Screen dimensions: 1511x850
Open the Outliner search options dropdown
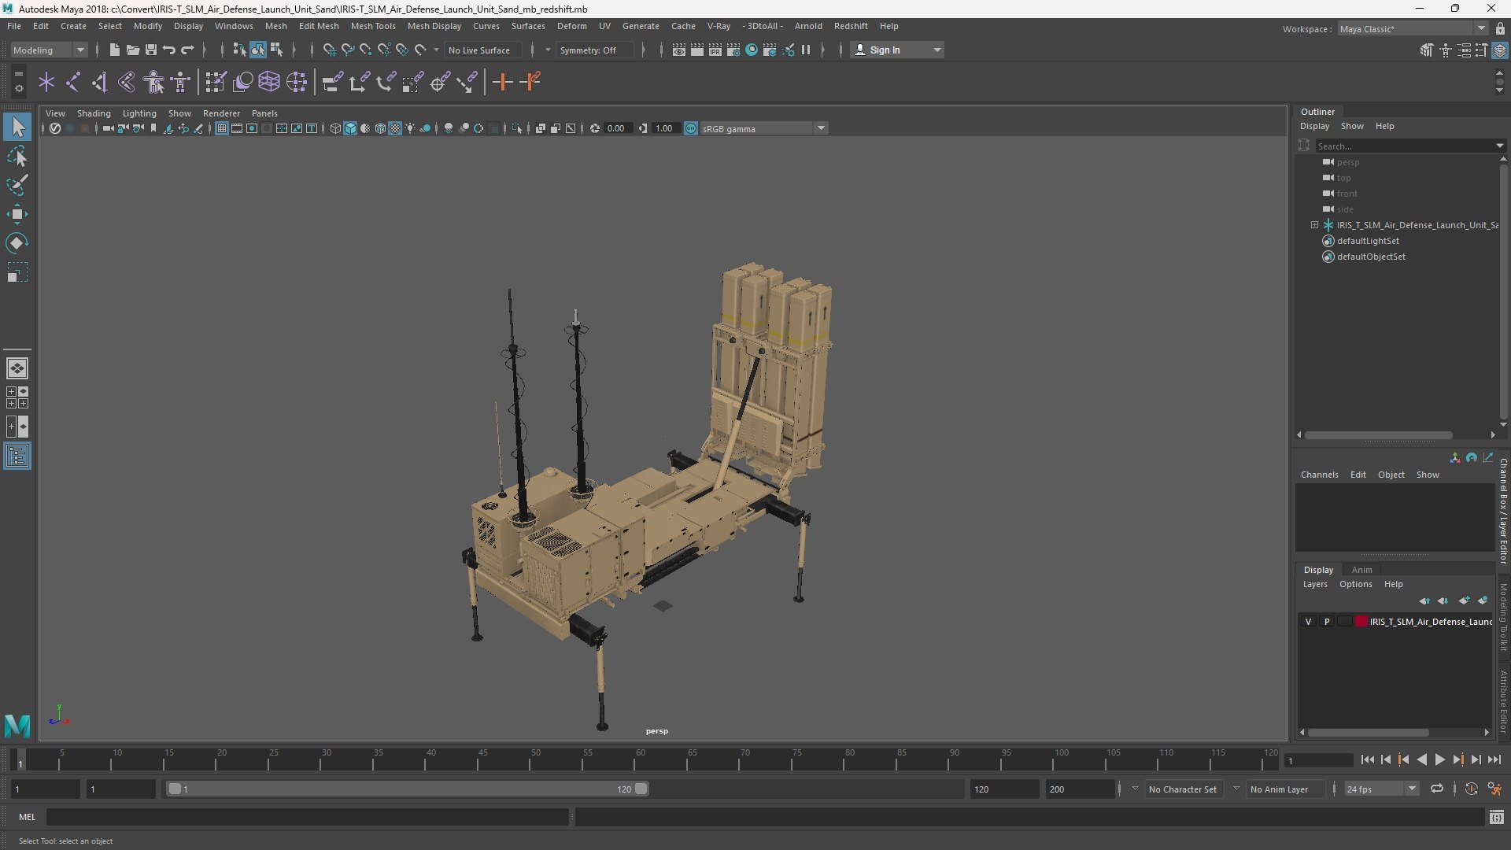pyautogui.click(x=1499, y=146)
